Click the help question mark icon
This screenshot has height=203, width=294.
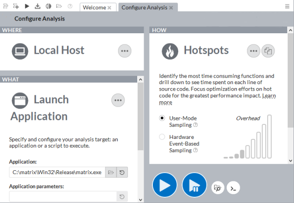pos(70,6)
